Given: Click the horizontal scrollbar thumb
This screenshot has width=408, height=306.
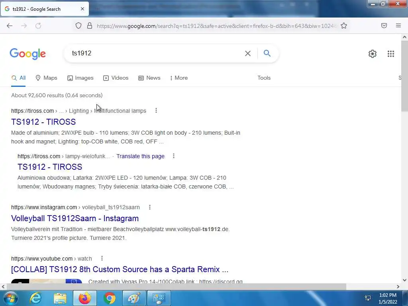Looking at the screenshot, I should [177, 286].
